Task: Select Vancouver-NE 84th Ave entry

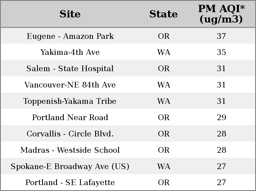Action: tap(70, 85)
